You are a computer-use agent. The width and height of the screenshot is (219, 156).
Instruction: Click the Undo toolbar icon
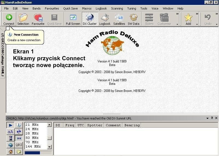[208, 19]
